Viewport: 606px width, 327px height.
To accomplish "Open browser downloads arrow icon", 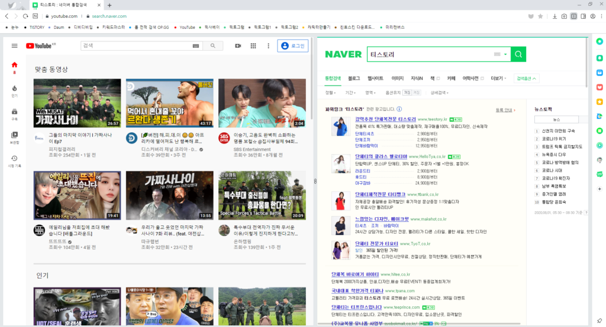I will coord(555,16).
